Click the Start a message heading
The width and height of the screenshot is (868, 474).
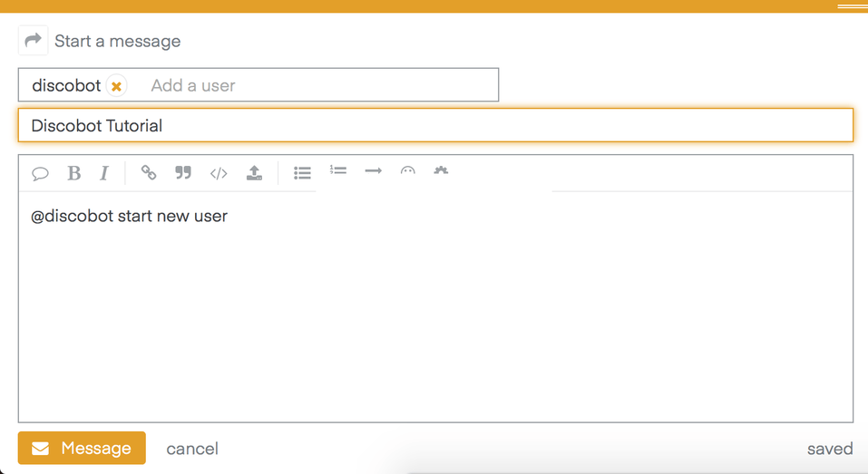pyautogui.click(x=117, y=41)
